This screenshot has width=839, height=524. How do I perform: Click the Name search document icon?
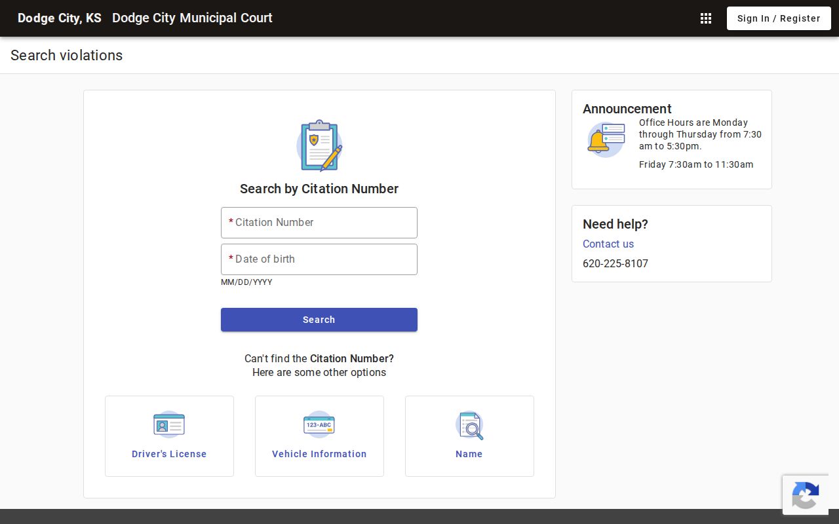pos(469,425)
